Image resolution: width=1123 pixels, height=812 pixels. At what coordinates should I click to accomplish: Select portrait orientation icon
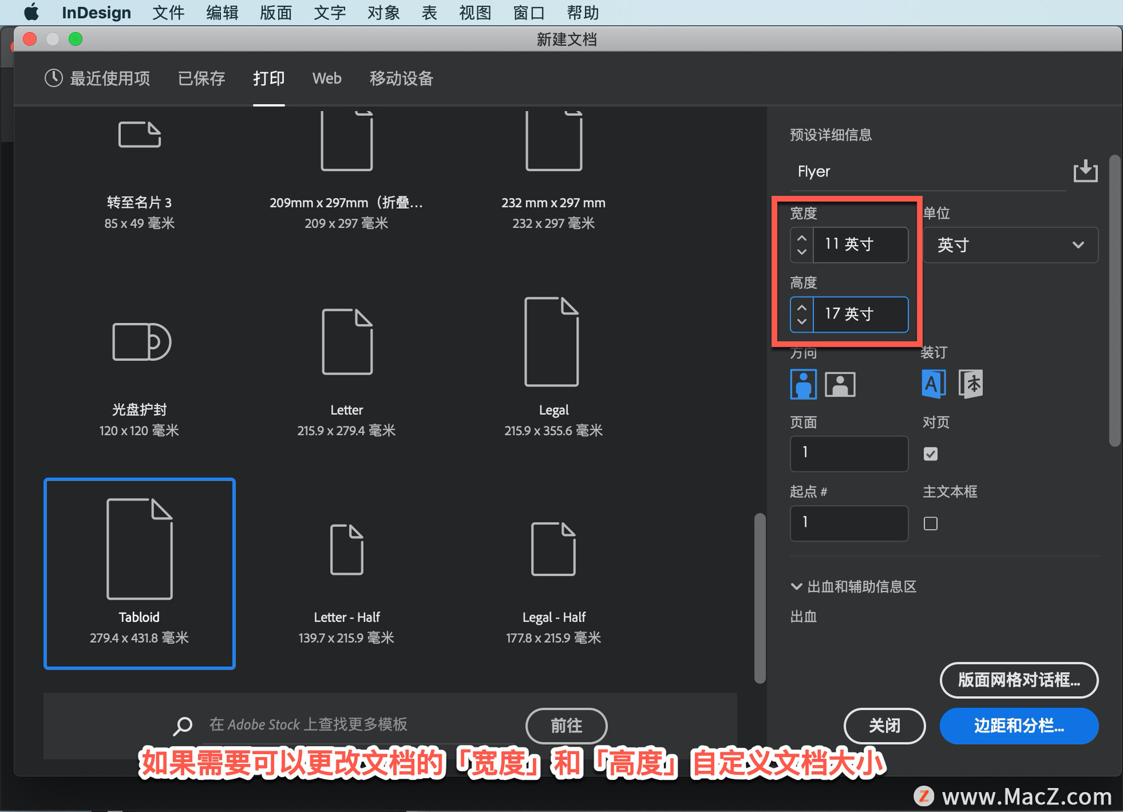click(803, 384)
